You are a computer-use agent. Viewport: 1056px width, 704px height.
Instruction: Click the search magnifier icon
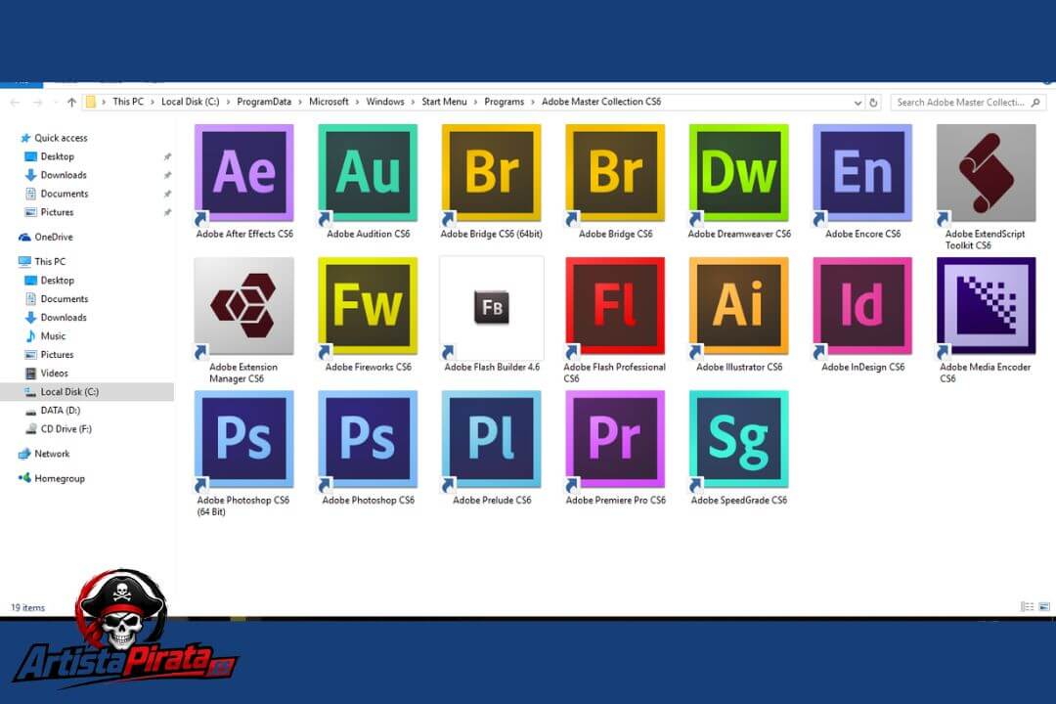click(x=1035, y=103)
